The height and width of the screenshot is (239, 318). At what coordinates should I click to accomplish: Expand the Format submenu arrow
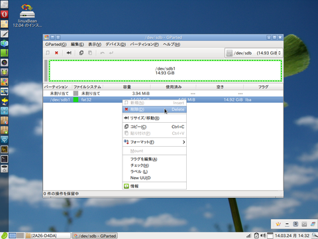(184, 142)
